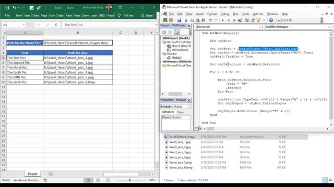Click the Insert Function fx icon
The image size is (334, 187).
(56, 25)
